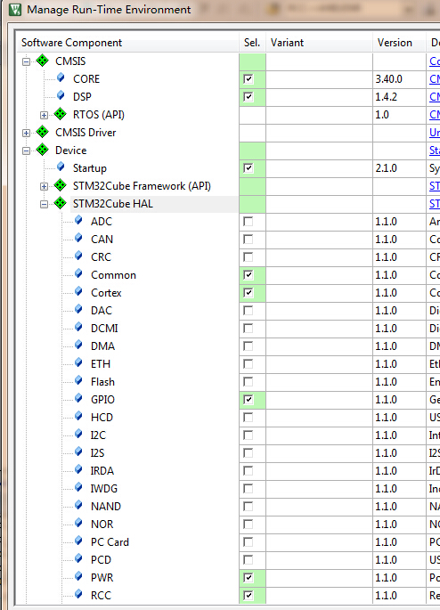This screenshot has height=610, width=440.
Task: Click the blue gem icon next to CAN
Action: (78, 239)
